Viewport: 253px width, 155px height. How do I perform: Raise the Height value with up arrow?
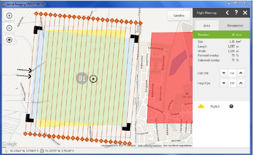click(x=241, y=83)
